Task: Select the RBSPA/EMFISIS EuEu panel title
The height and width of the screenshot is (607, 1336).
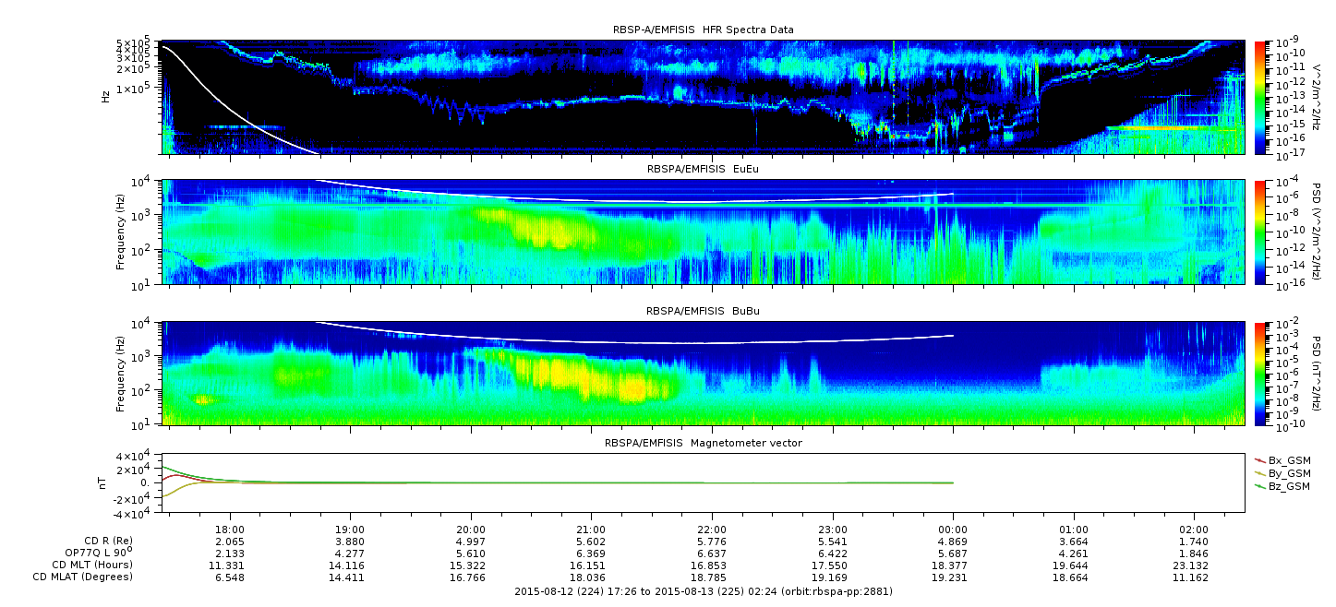Action: tap(704, 170)
